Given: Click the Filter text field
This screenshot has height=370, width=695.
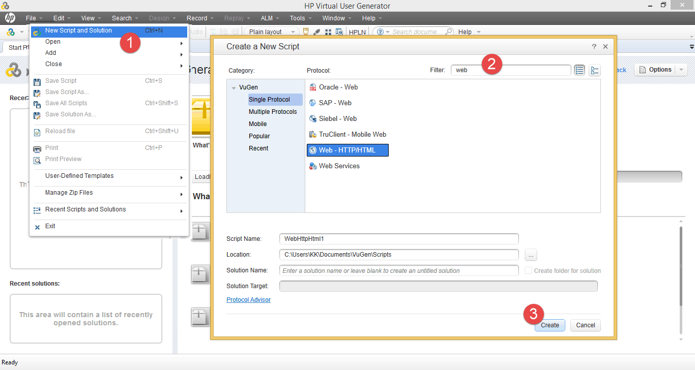Looking at the screenshot, I should (511, 70).
